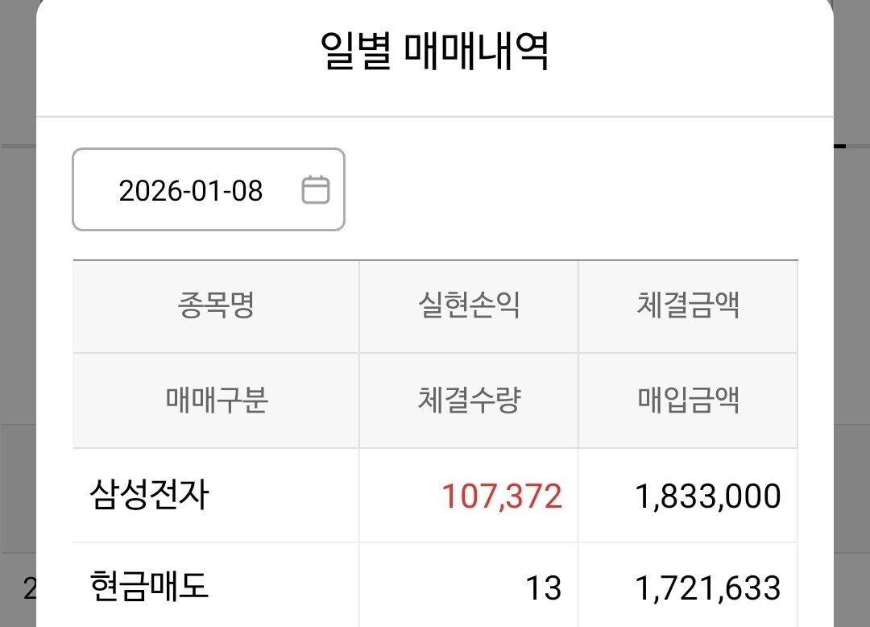This screenshot has width=870, height=627.
Task: Tap the red 107,372 realized profit value
Action: pos(501,496)
